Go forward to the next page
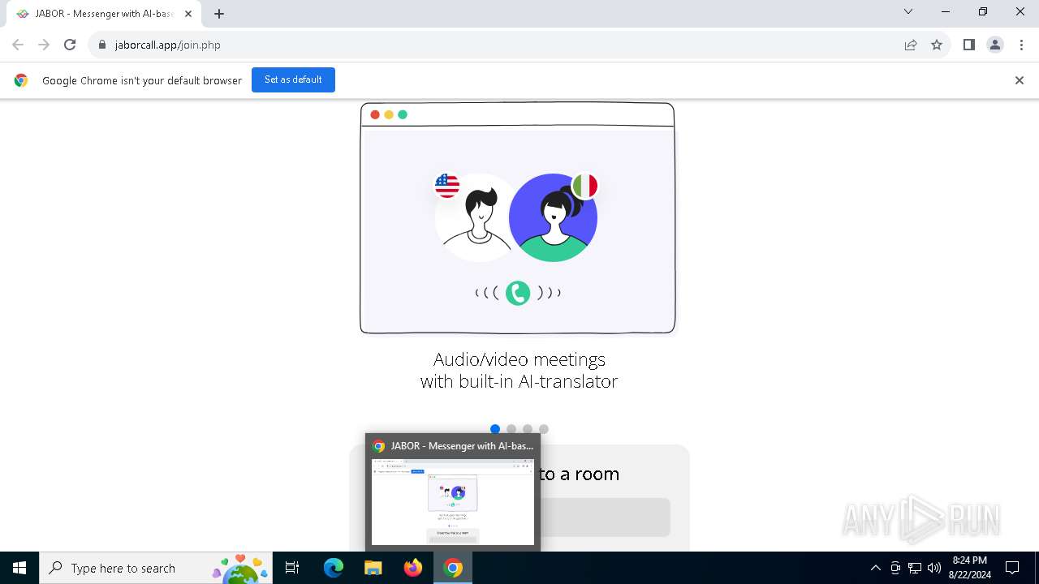 (x=44, y=45)
